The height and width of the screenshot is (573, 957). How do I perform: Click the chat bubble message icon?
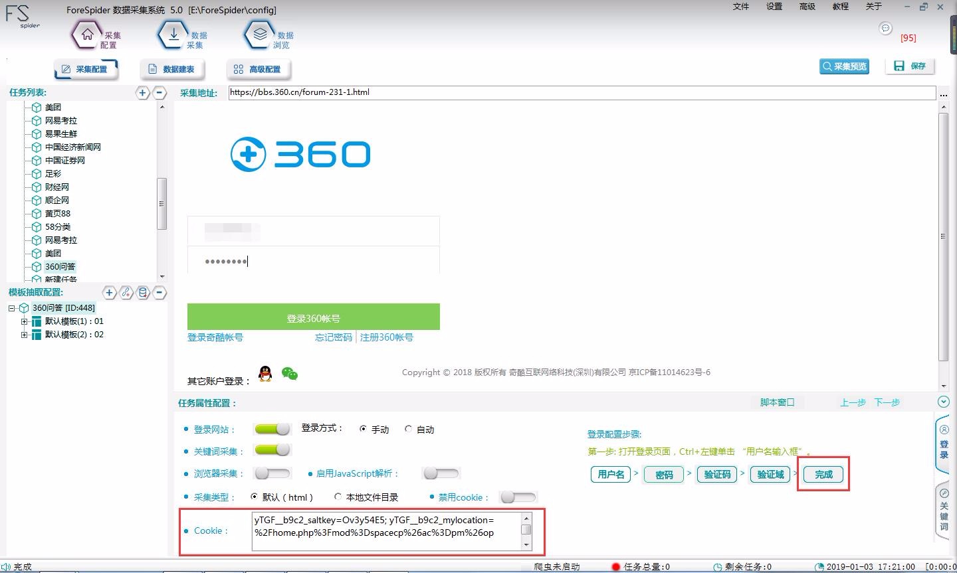885,28
